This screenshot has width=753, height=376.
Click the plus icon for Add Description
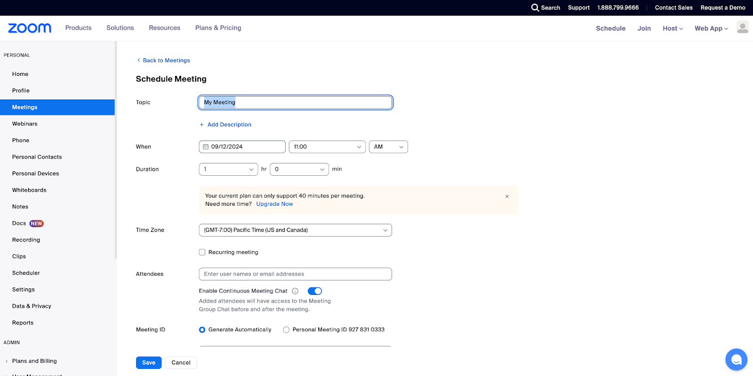pos(202,125)
